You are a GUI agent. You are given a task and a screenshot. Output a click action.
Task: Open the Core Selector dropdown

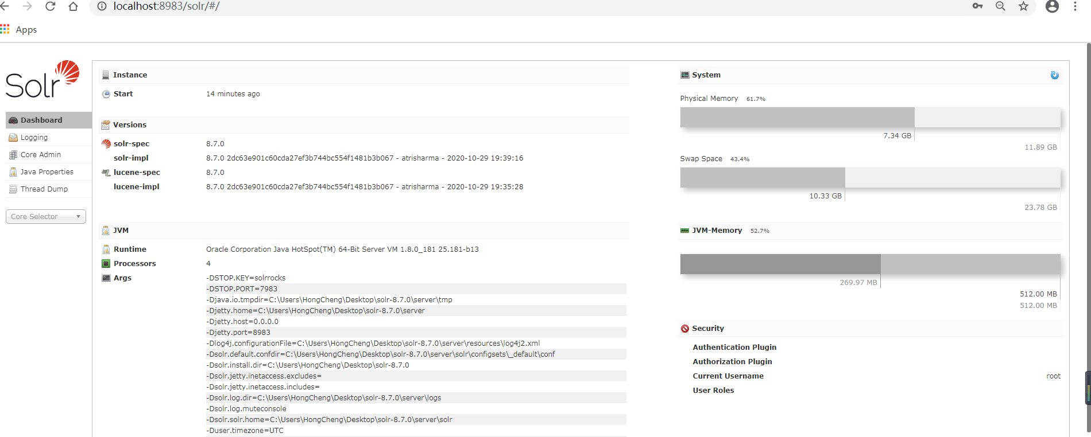point(46,217)
